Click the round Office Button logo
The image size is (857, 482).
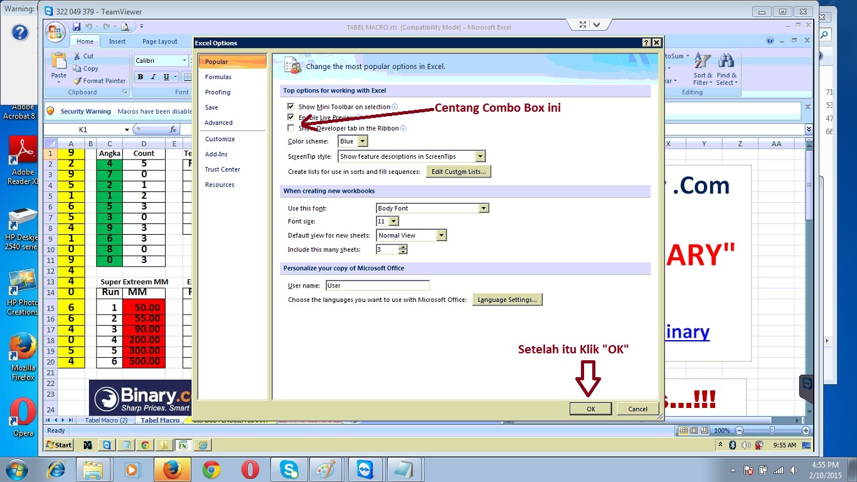click(x=55, y=31)
